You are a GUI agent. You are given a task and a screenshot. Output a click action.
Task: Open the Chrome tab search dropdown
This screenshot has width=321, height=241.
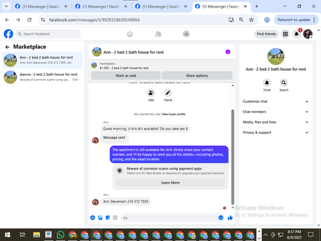(x=6, y=6)
